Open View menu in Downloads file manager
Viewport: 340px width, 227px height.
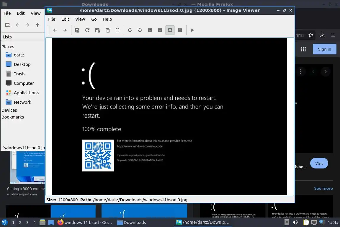35,13
